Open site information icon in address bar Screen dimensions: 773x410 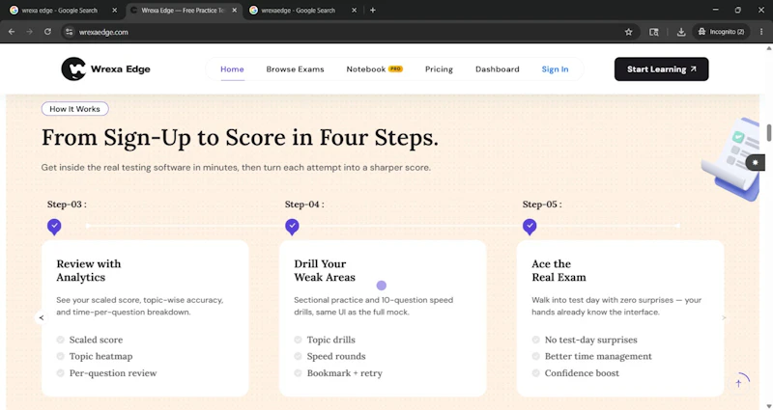[x=69, y=32]
